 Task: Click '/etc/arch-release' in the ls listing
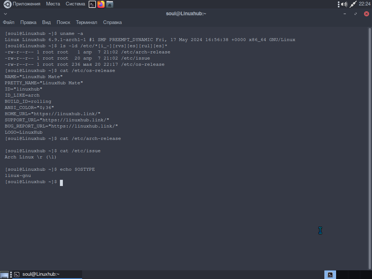[x=146, y=52]
